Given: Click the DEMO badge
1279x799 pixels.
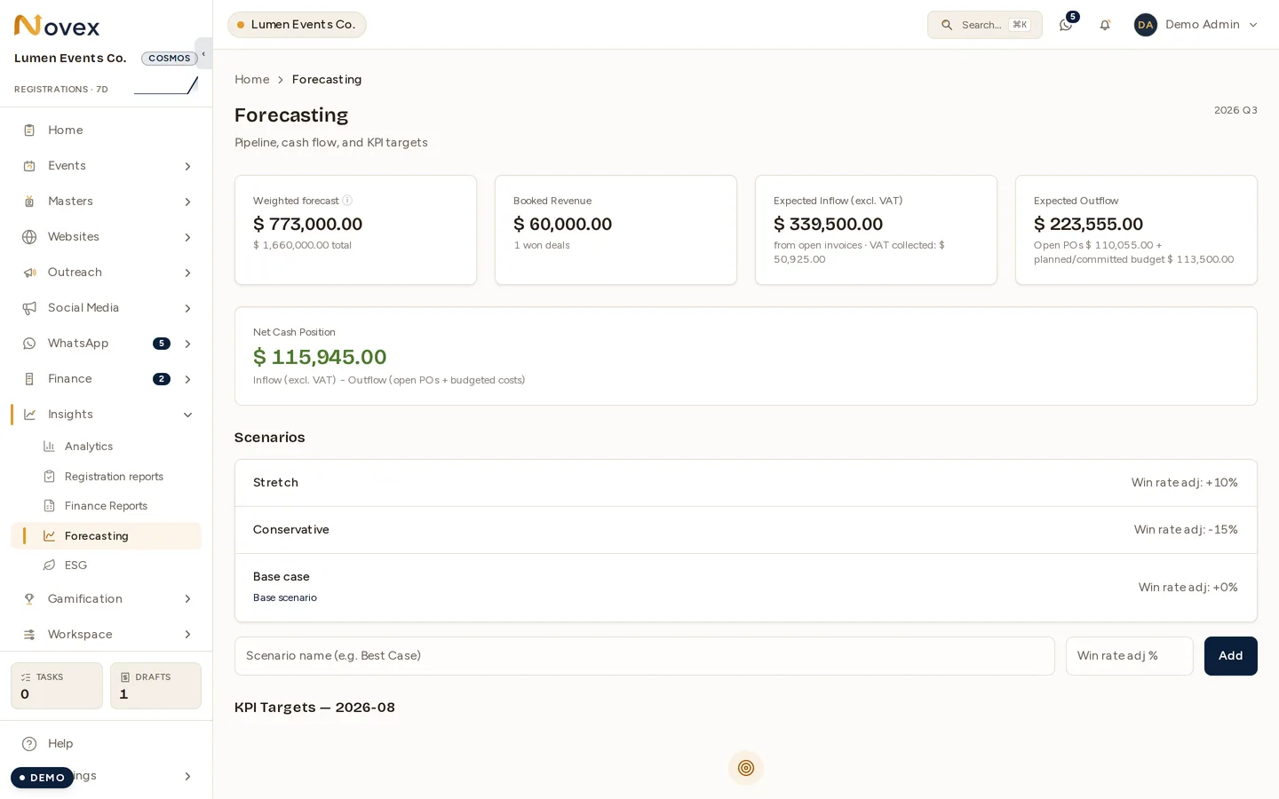Looking at the screenshot, I should [x=42, y=778].
